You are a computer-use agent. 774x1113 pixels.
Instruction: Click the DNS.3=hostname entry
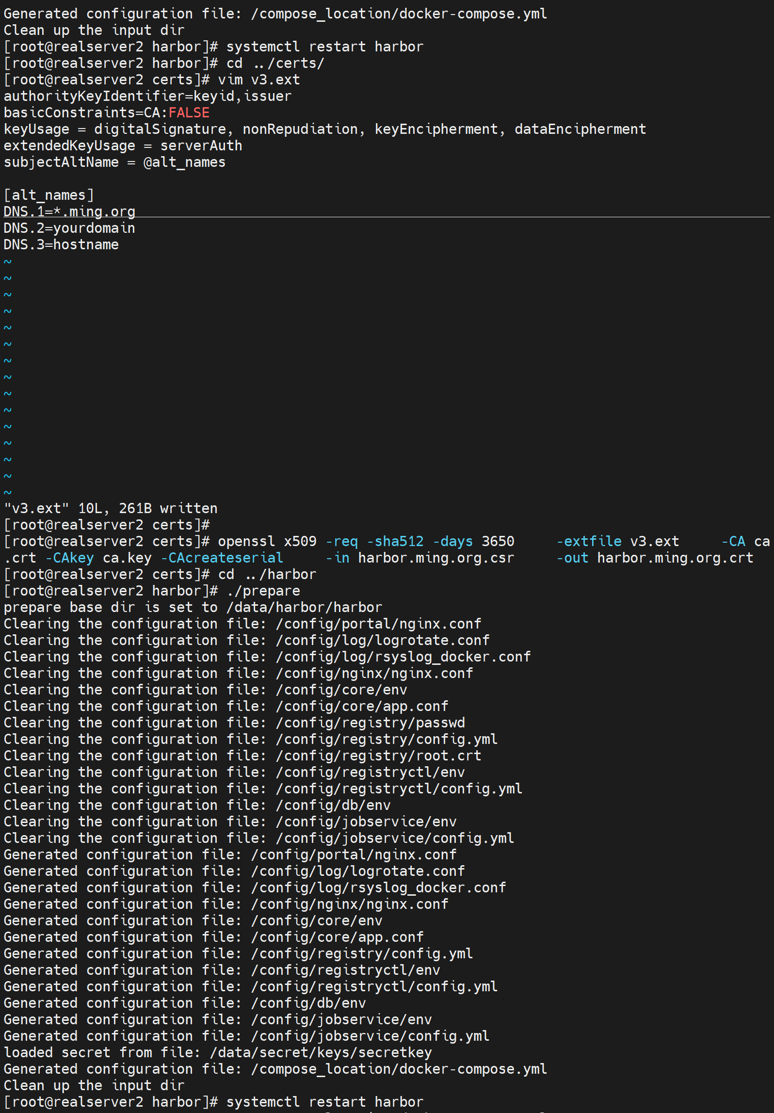61,244
